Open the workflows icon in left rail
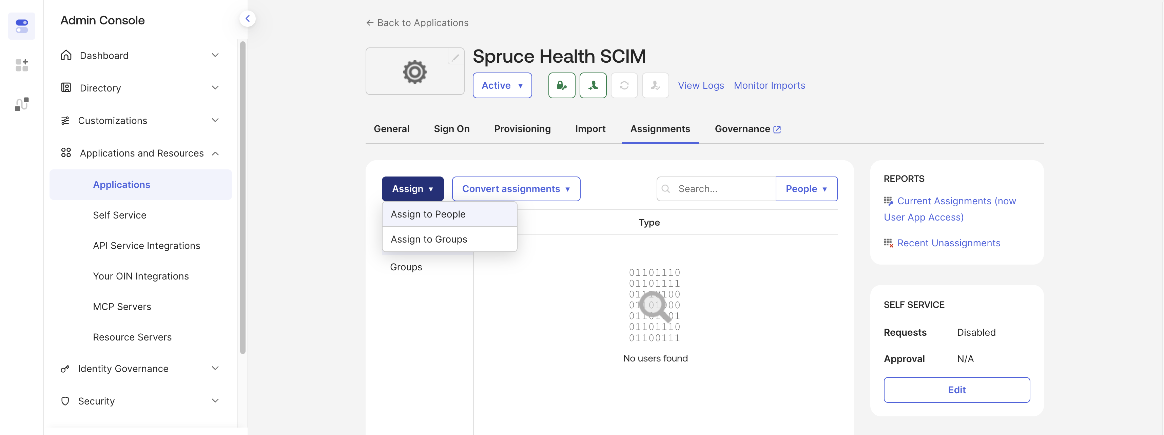This screenshot has height=435, width=1164. (x=22, y=104)
